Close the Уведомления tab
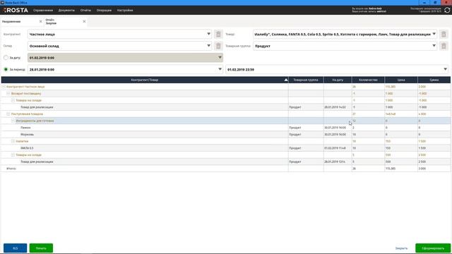This screenshot has height=254, width=452. pos(41,21)
